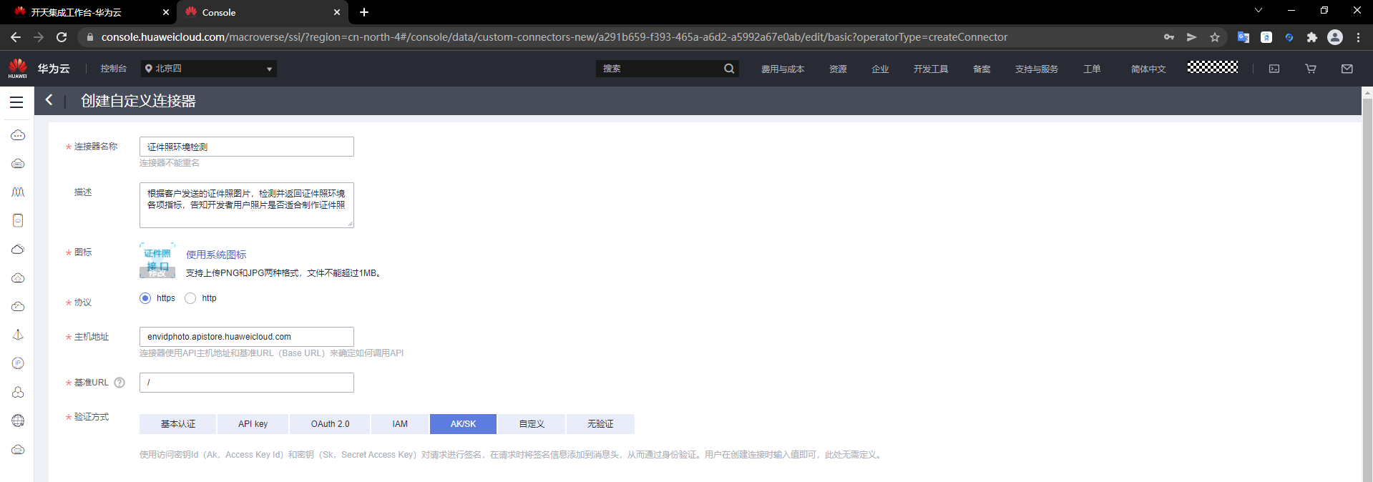Open the Chrome tab search chevron
This screenshot has width=1373, height=482.
[1259, 11]
